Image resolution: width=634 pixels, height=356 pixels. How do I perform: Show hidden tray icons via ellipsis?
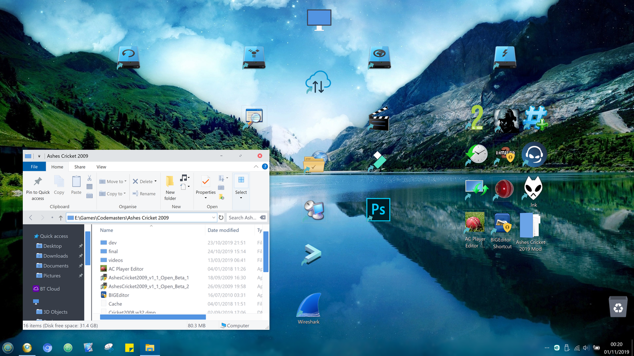(547, 348)
